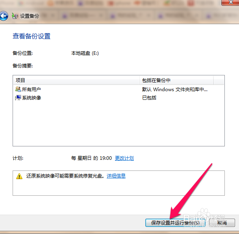
Task: Click the 计划: label
Action: click(x=18, y=158)
